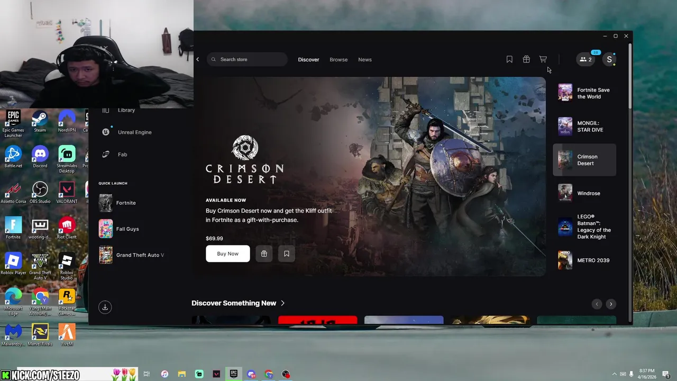Screen dimensions: 677x381
Task: Open the Discord taskbar icon
Action: 251,374
